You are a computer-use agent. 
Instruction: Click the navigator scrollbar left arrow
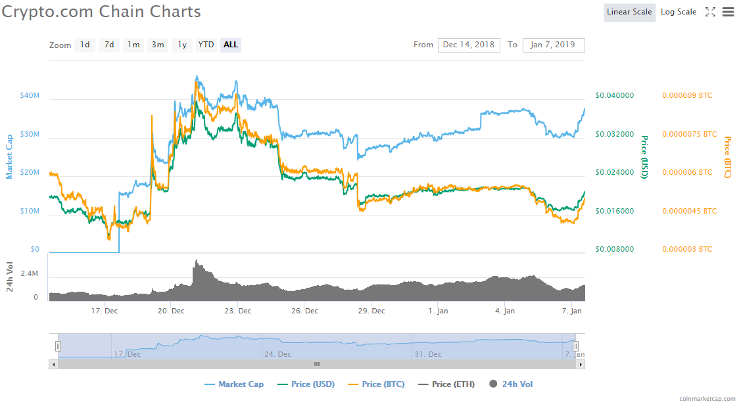[x=53, y=365]
